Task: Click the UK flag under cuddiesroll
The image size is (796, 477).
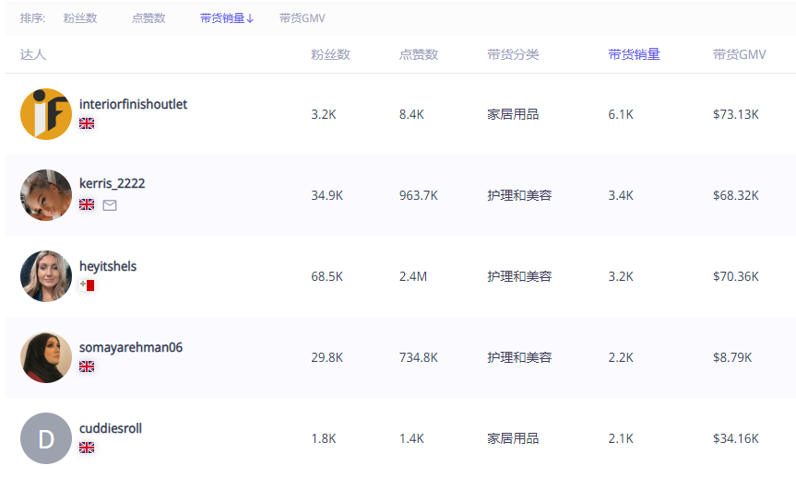Action: [x=87, y=448]
